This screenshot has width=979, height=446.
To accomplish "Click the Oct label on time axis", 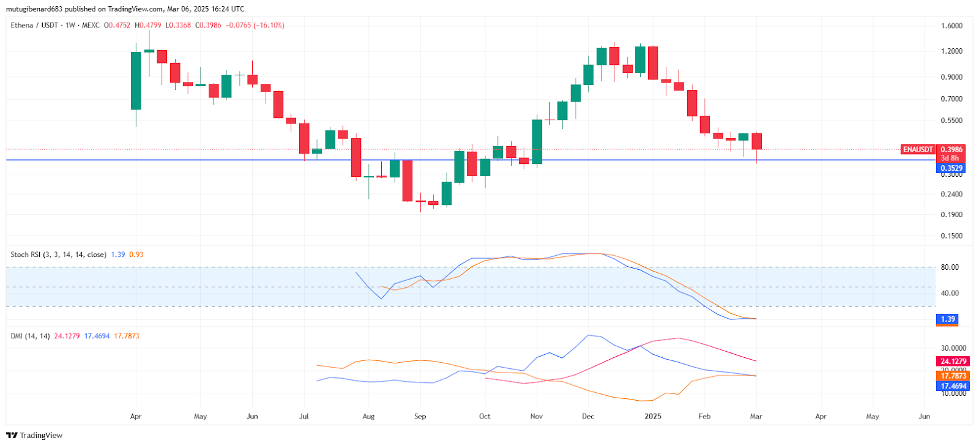I will (485, 417).
